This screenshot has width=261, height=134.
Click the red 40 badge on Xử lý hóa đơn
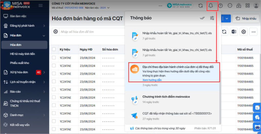coord(38,72)
